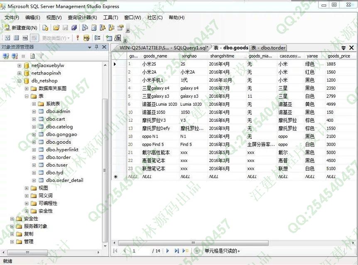Go to the first record
This screenshot has height=265, width=358.
(x=115, y=251)
